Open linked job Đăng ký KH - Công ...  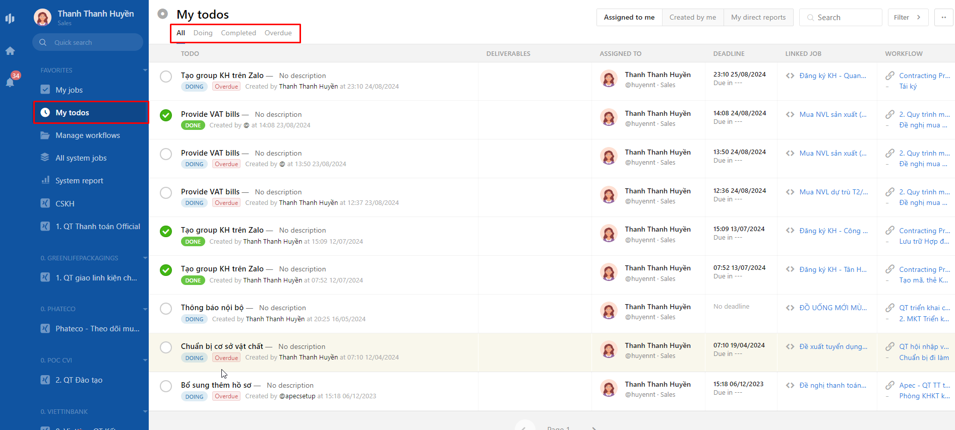coord(833,231)
